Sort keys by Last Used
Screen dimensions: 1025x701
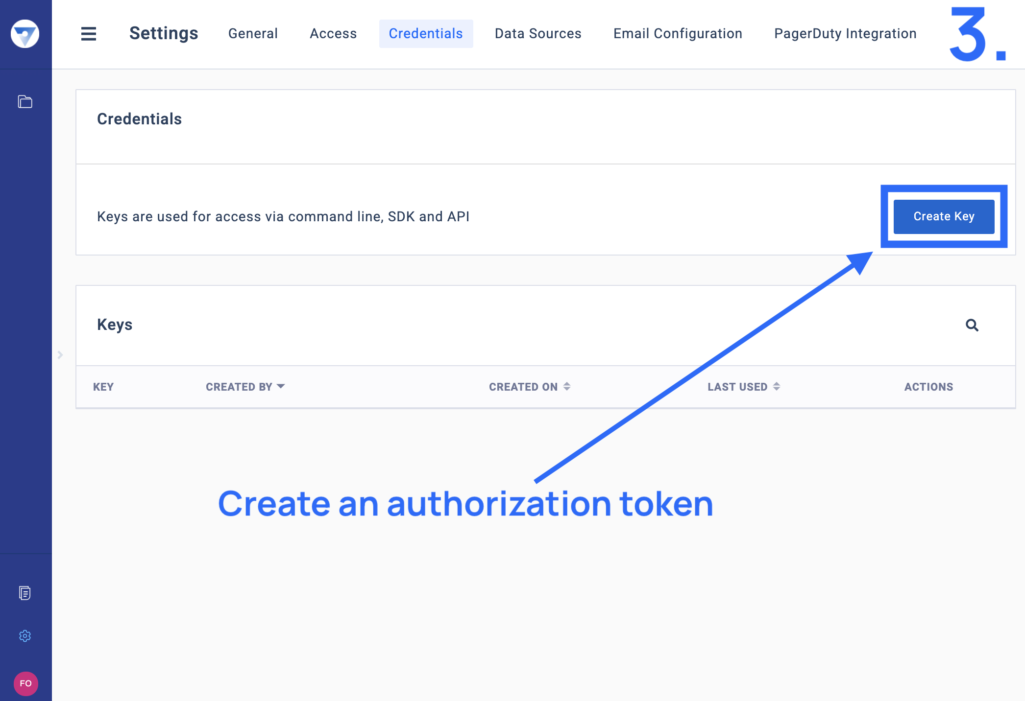744,387
